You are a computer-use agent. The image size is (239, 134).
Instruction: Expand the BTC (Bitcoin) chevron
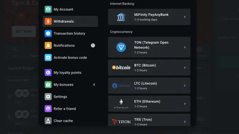coord(185,68)
